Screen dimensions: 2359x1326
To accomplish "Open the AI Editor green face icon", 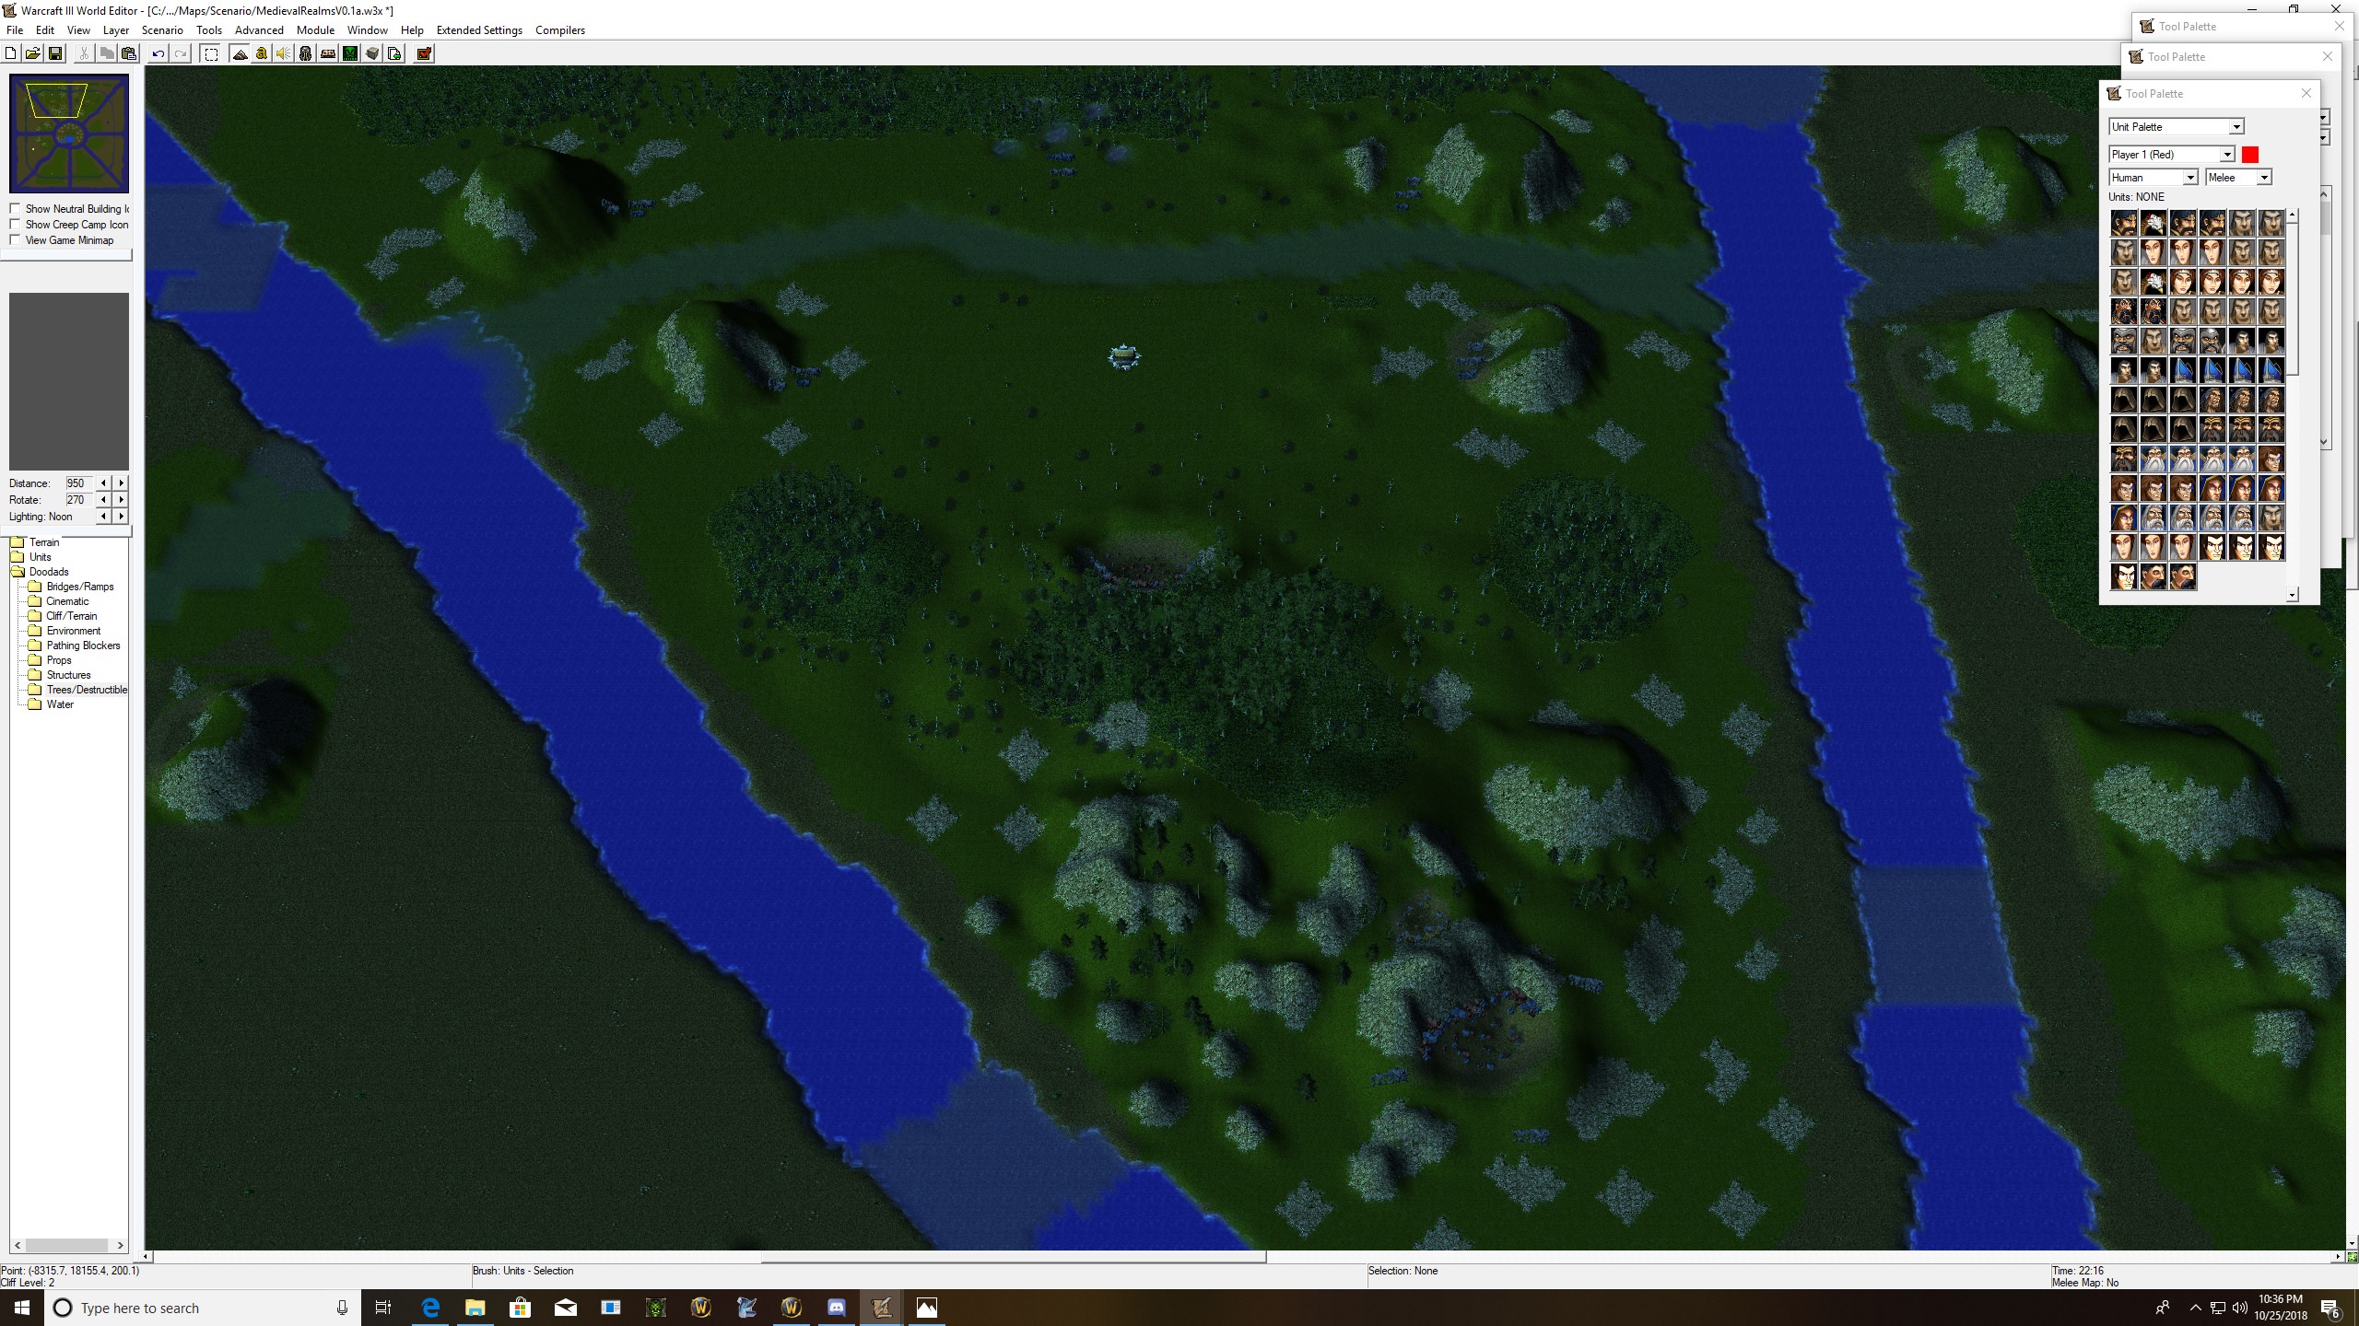I will tap(350, 53).
